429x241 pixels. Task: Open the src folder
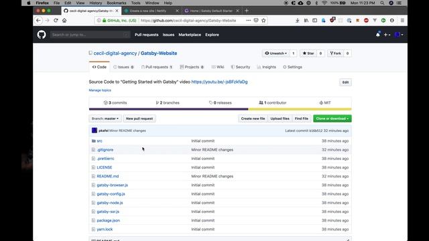pos(100,141)
